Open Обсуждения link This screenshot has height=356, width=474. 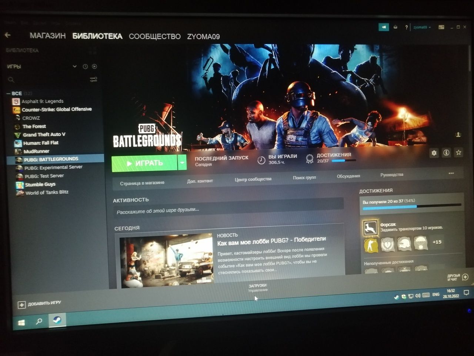click(348, 176)
